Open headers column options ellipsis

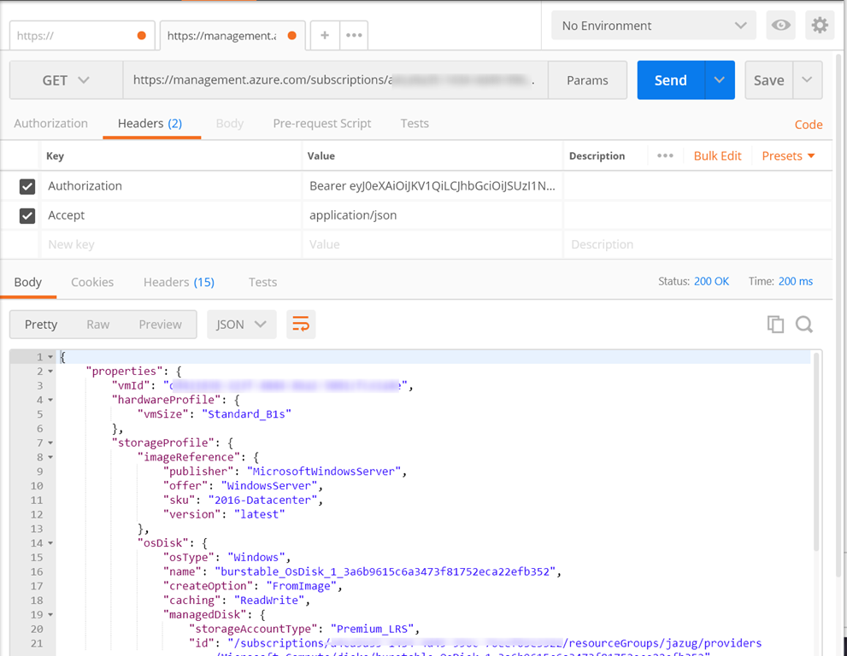(665, 156)
